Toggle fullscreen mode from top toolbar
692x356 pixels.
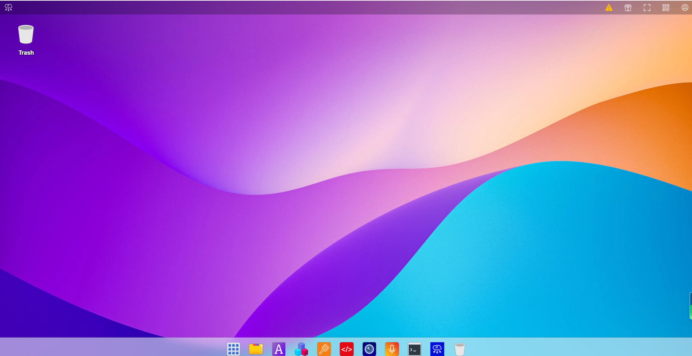pos(647,8)
